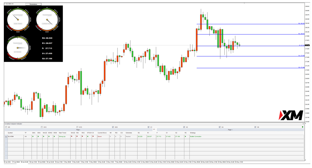Click the EMA up arrow in SILVER# row

click(38, 137)
